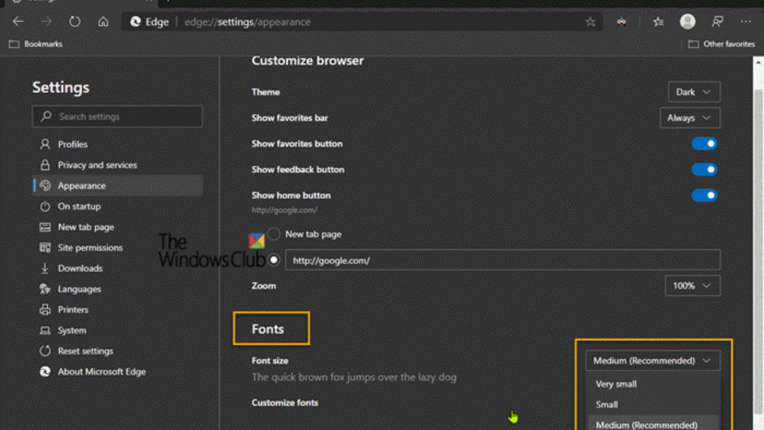The width and height of the screenshot is (764, 430).
Task: Select Appearance in settings sidebar
Action: 118,186
